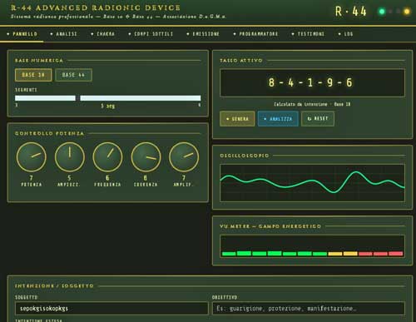Click the 'Calcolato da intenzione' caption
416x322 pixels.
[x=312, y=104]
